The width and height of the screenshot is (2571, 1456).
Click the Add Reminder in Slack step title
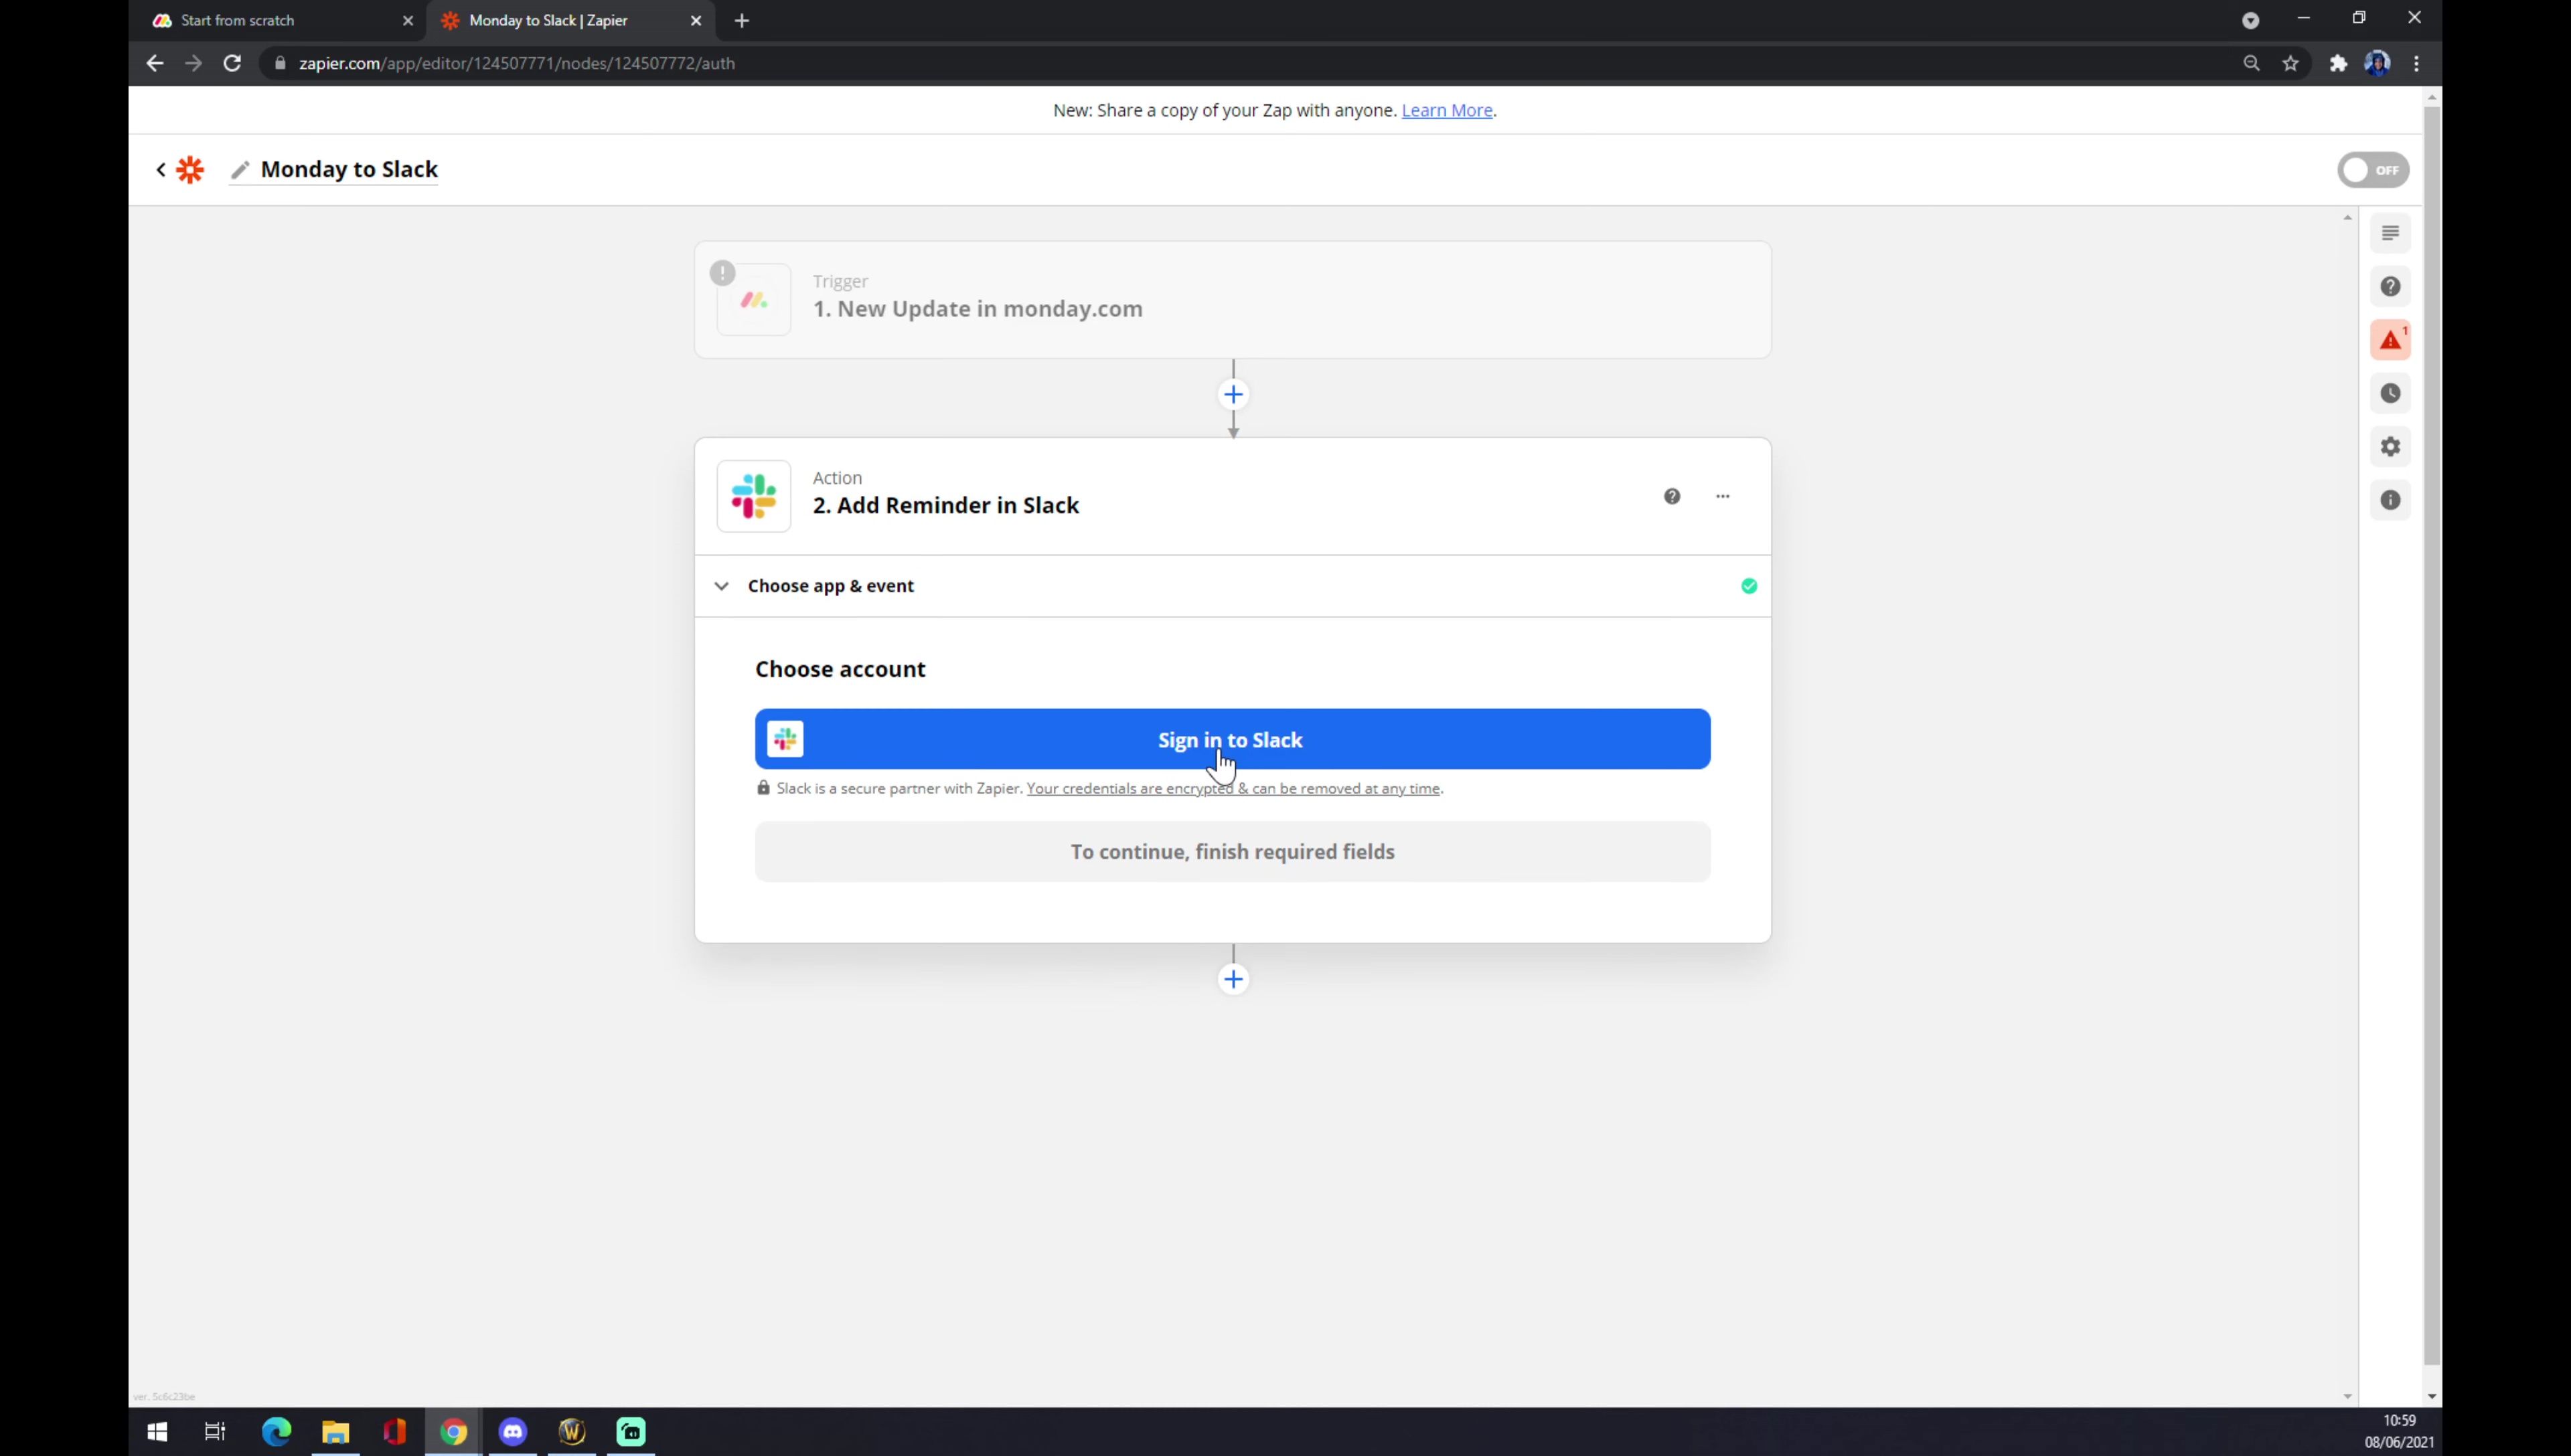tap(945, 505)
